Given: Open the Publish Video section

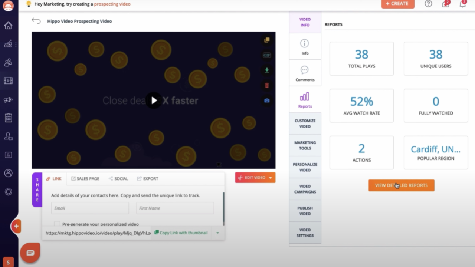Looking at the screenshot, I should click(305, 211).
